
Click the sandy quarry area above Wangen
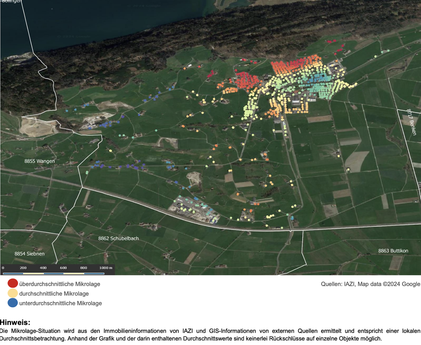click(x=39, y=127)
